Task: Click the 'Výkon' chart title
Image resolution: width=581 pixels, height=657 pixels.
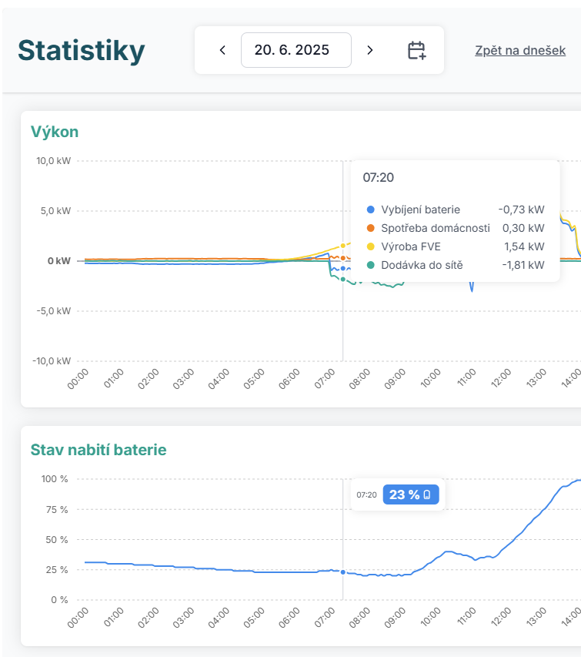Action: [x=55, y=132]
